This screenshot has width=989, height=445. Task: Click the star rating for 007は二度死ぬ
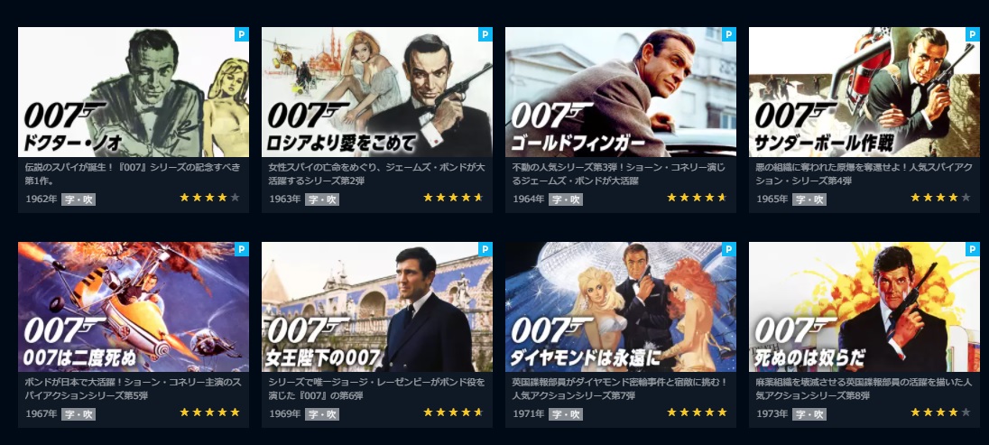[209, 413]
